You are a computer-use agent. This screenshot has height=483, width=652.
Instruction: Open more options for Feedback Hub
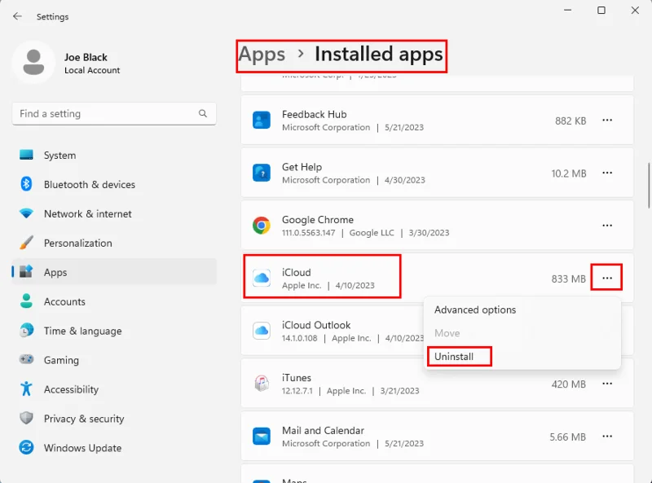[607, 120]
